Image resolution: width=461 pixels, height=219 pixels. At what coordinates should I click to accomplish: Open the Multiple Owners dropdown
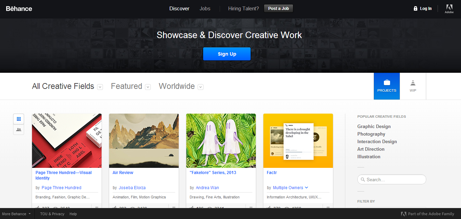[306, 187]
